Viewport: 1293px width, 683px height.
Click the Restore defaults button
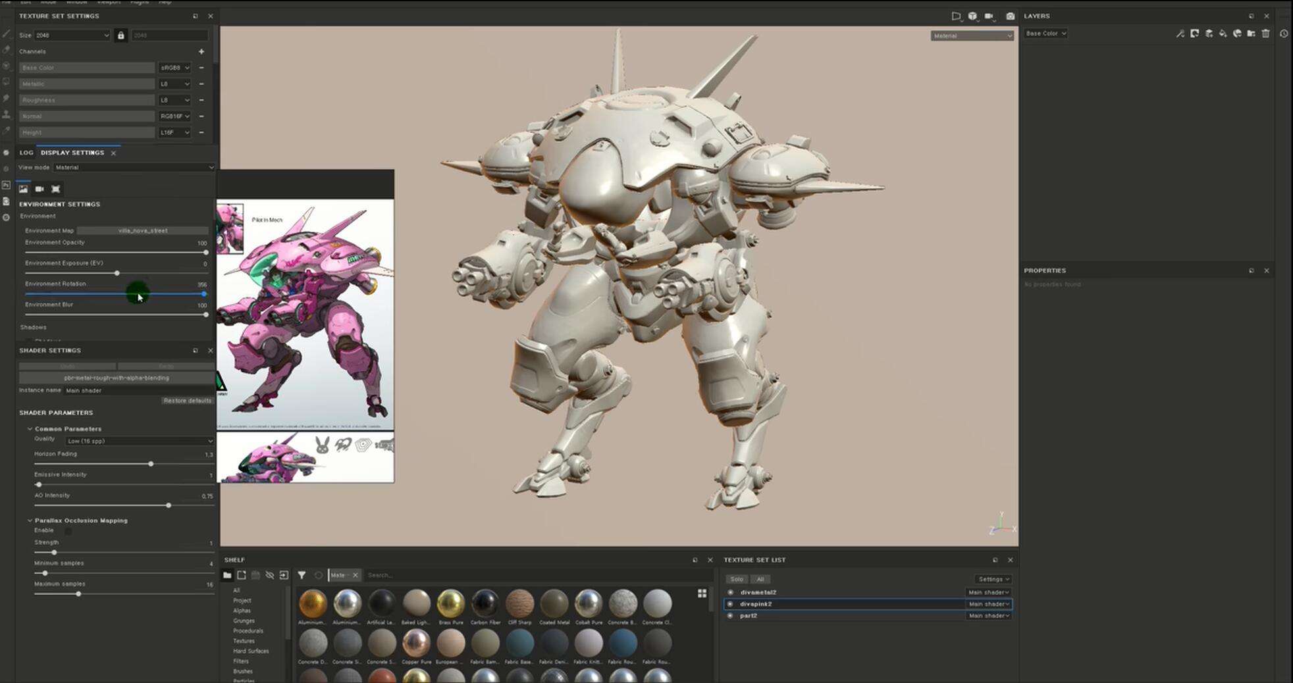click(188, 401)
